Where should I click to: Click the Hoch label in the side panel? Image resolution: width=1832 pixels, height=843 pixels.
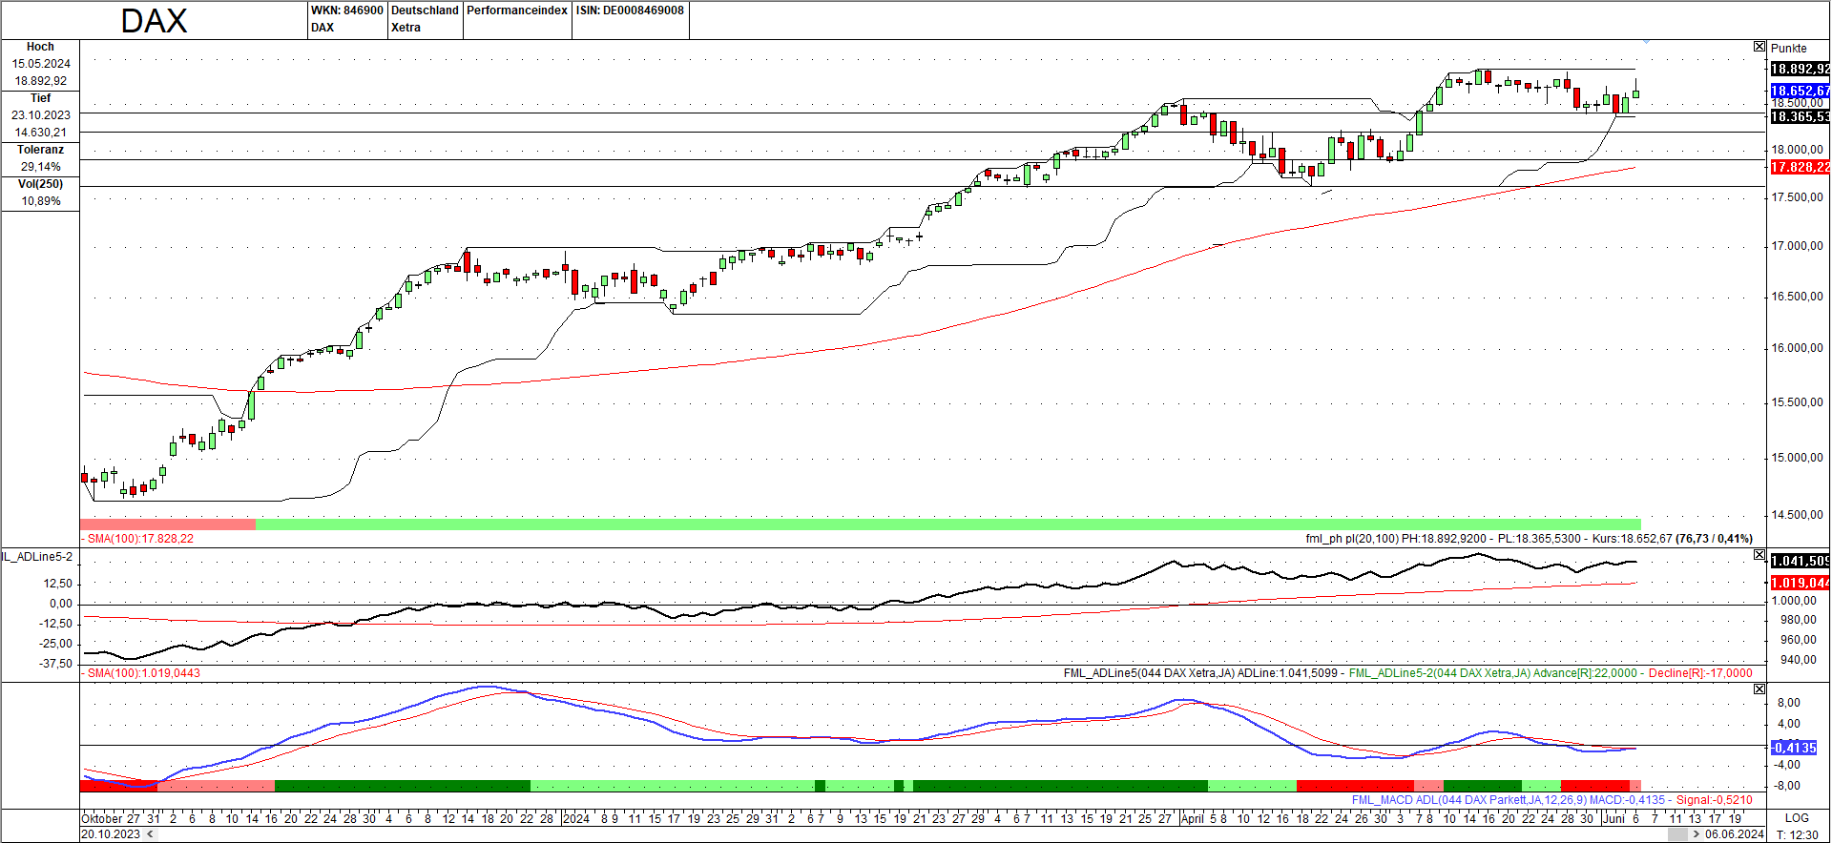pyautogui.click(x=40, y=47)
